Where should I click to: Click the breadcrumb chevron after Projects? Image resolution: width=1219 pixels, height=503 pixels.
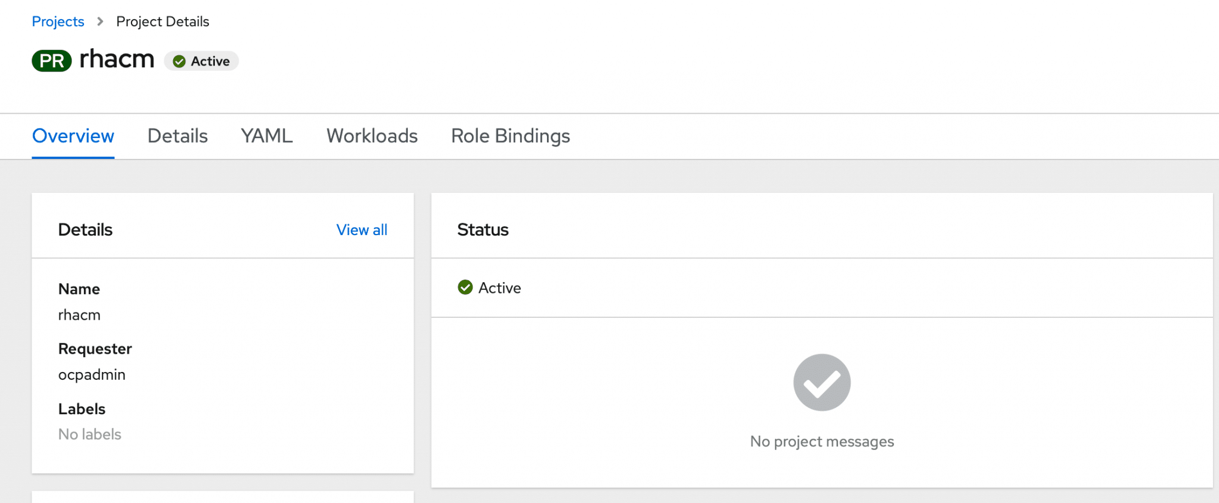tap(100, 21)
